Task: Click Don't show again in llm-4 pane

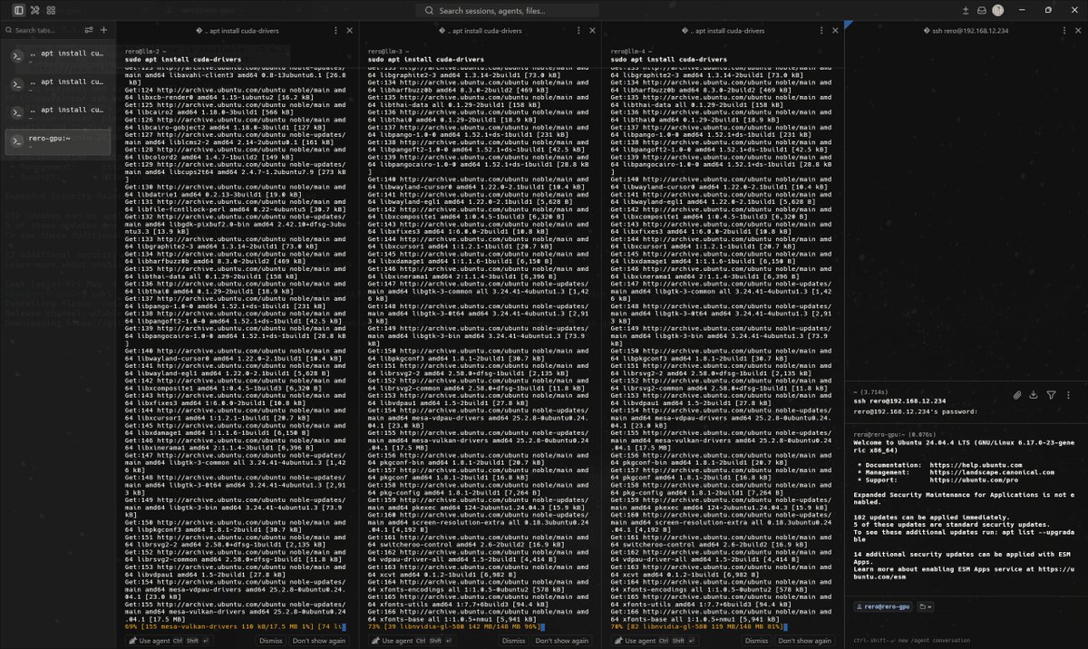Action: 805,640
